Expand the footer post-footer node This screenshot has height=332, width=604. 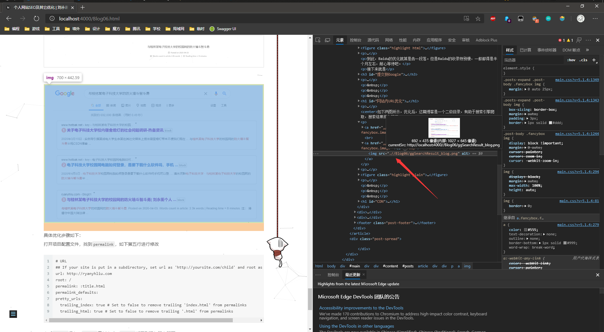(x=355, y=223)
